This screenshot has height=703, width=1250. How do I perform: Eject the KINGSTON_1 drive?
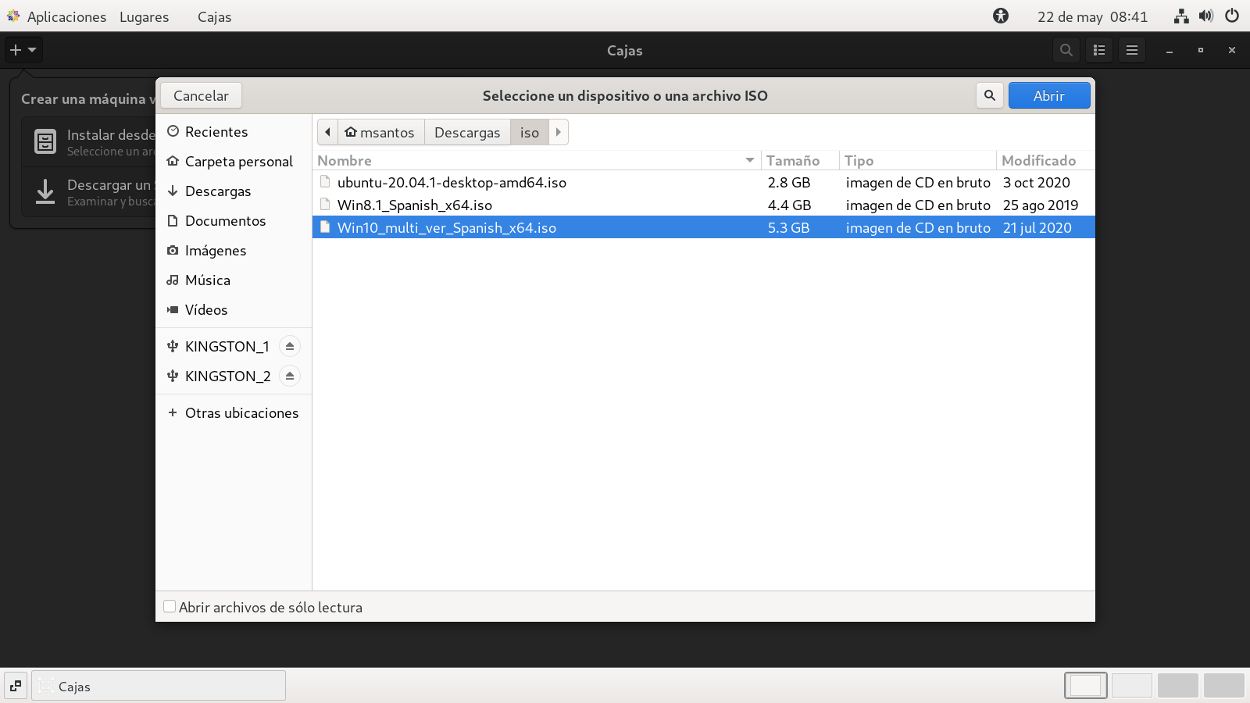pyautogui.click(x=289, y=346)
